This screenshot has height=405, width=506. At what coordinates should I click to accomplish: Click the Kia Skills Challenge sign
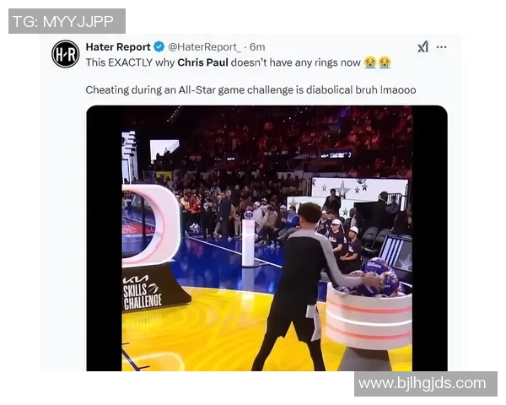[142, 292]
